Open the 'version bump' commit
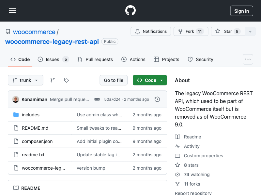261x195 pixels. coord(91,168)
